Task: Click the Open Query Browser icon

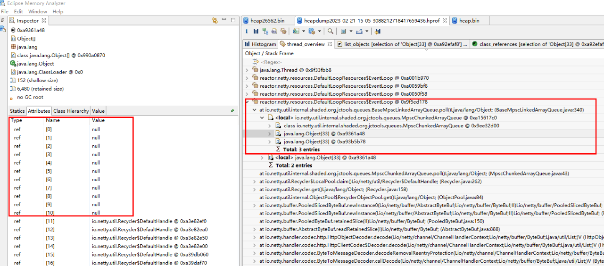Action: 312,31
